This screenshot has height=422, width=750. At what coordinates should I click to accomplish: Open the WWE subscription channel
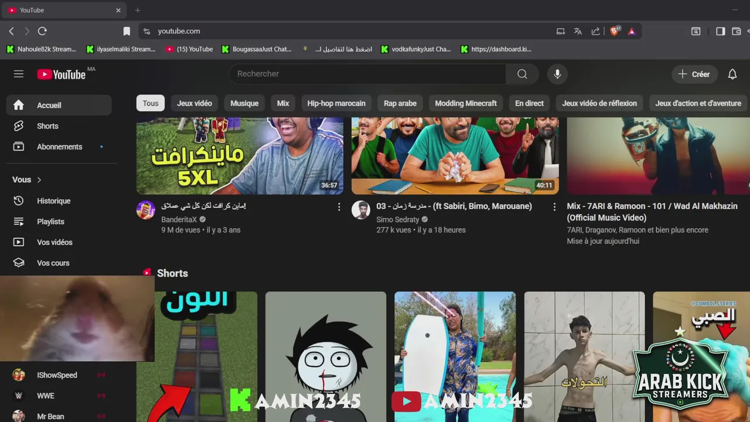coord(59,396)
